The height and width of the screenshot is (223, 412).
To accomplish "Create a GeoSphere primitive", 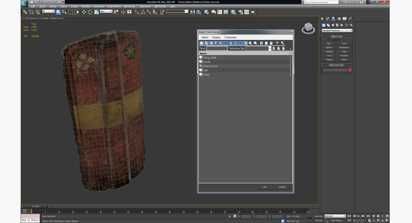I will point(344,48).
